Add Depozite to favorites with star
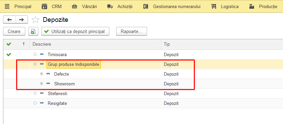Image resolution: width=283 pixels, height=124 pixels. [x=35, y=19]
